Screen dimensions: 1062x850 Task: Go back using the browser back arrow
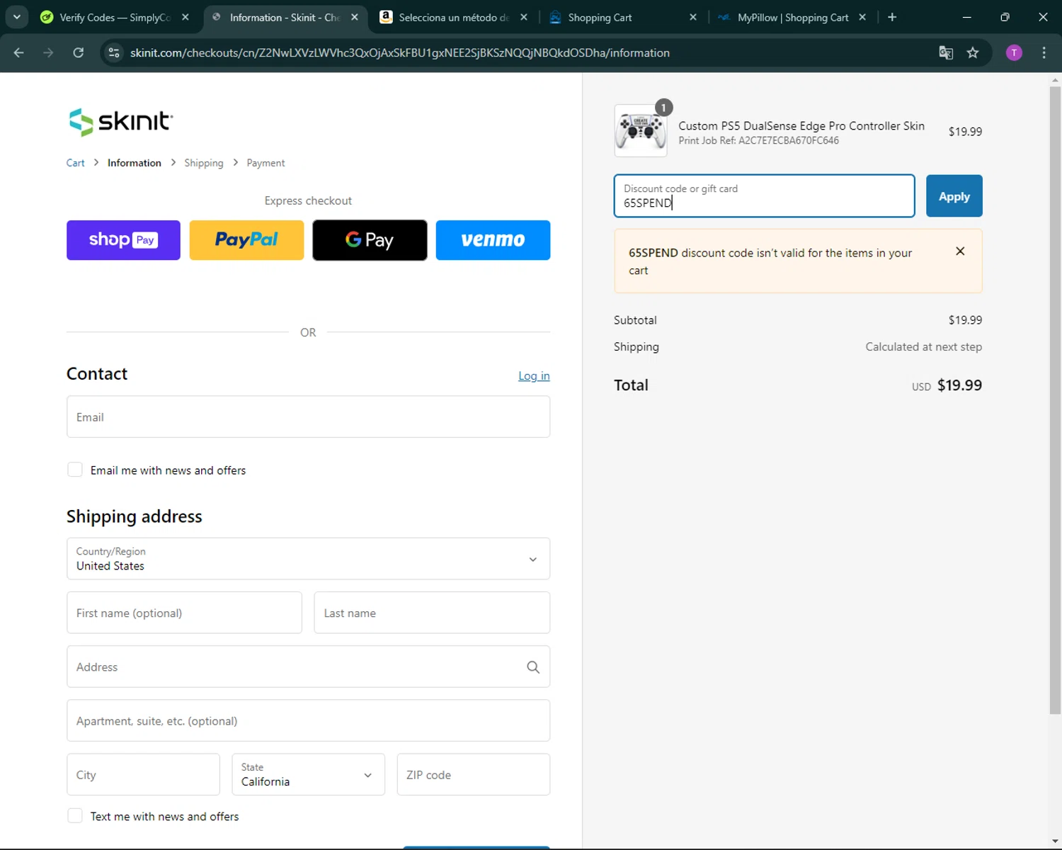tap(19, 52)
